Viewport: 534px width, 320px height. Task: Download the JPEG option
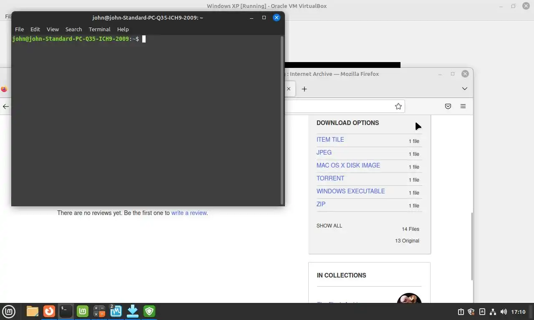click(324, 152)
